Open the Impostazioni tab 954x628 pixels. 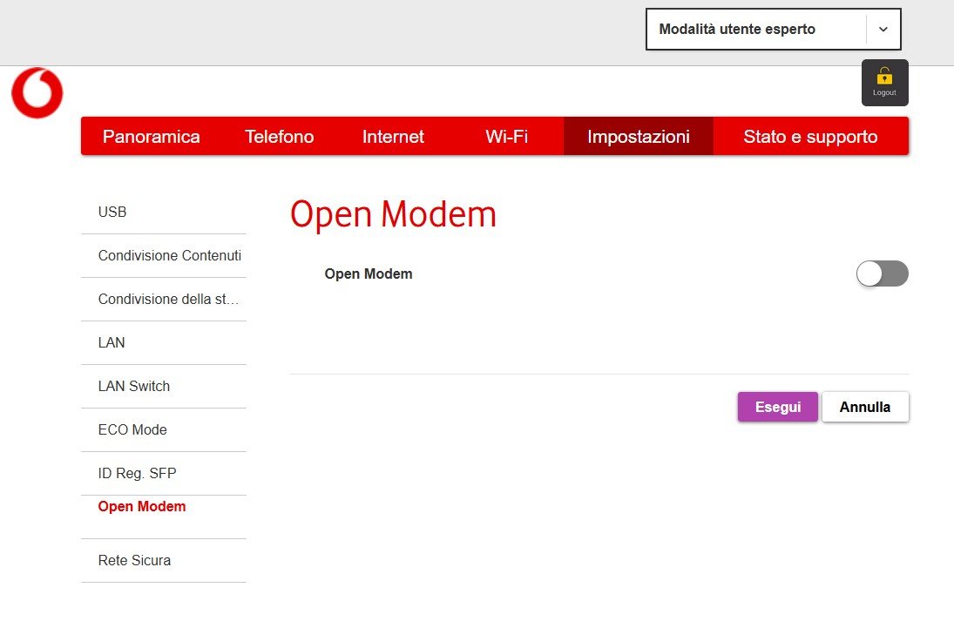639,136
